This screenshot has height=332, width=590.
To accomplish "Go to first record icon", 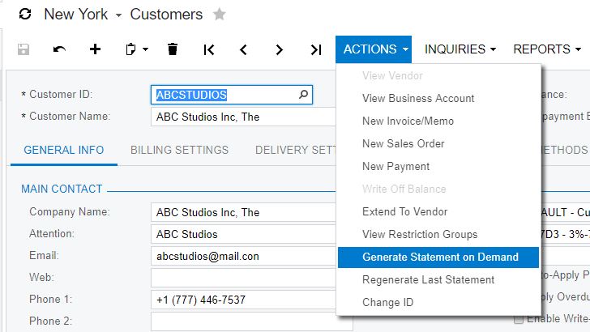I will tap(209, 49).
